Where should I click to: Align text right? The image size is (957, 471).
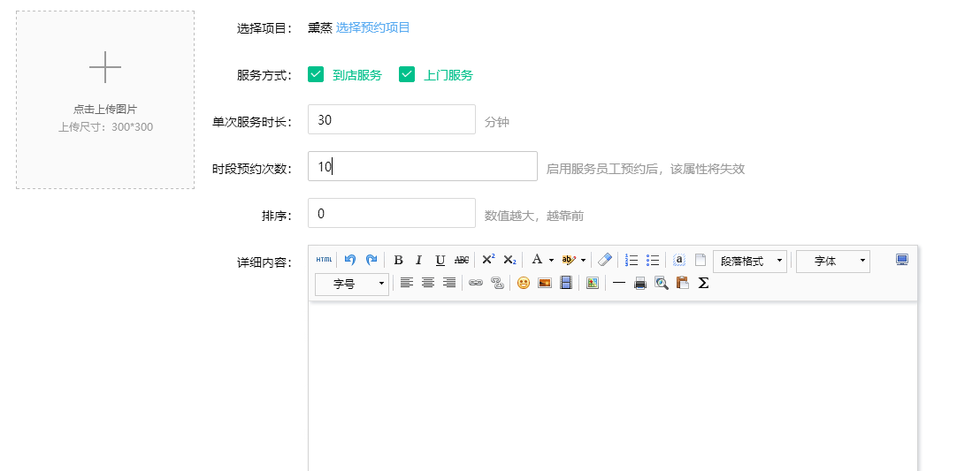[449, 283]
